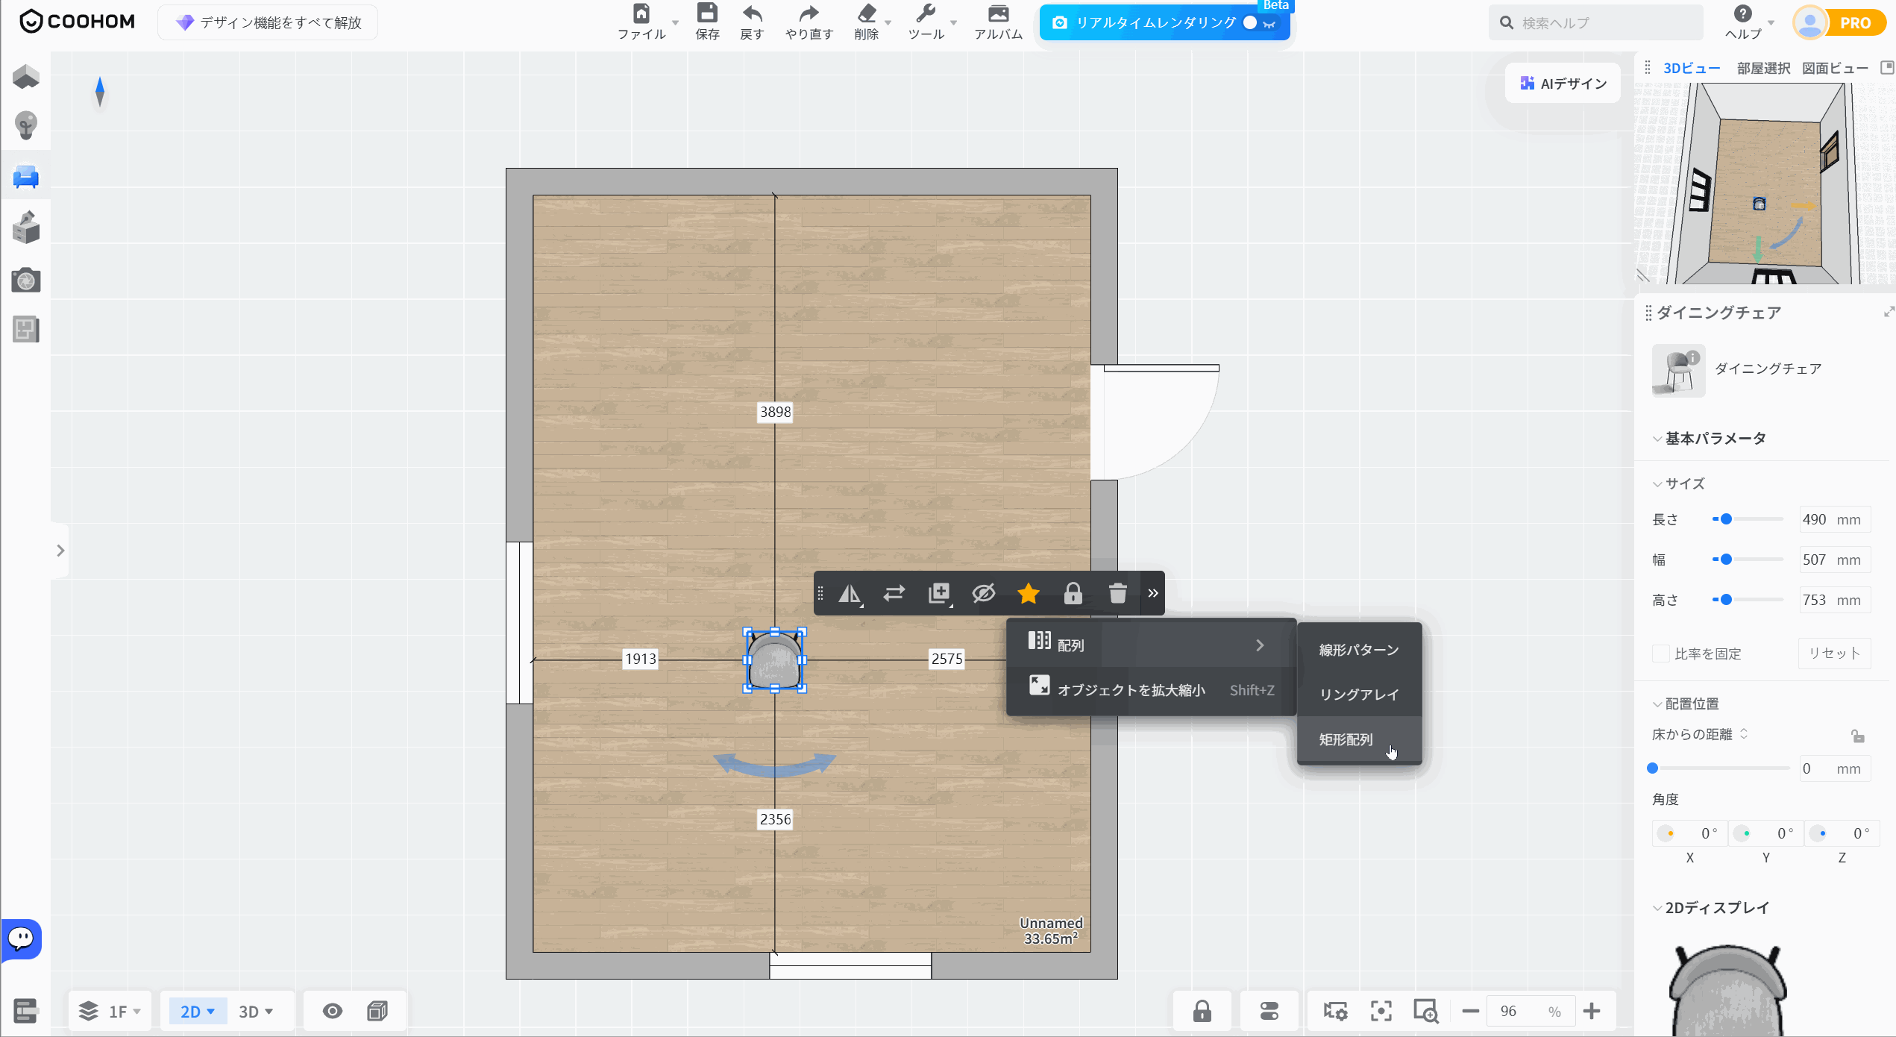1896x1037 pixels.
Task: Toggle the visibility eye icon at bottom
Action: click(x=333, y=1012)
